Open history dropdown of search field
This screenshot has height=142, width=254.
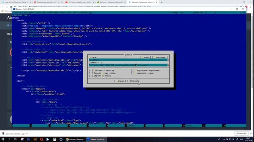[168, 60]
